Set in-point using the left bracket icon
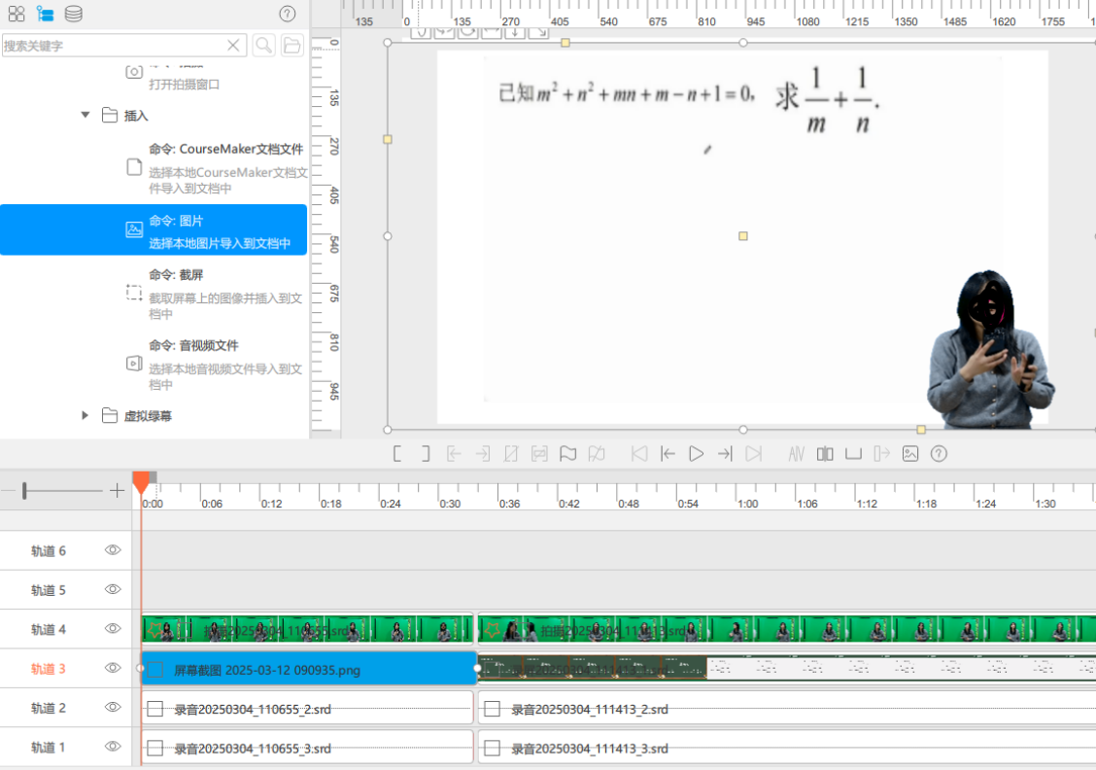Viewport: 1096px width, 770px height. [x=397, y=454]
